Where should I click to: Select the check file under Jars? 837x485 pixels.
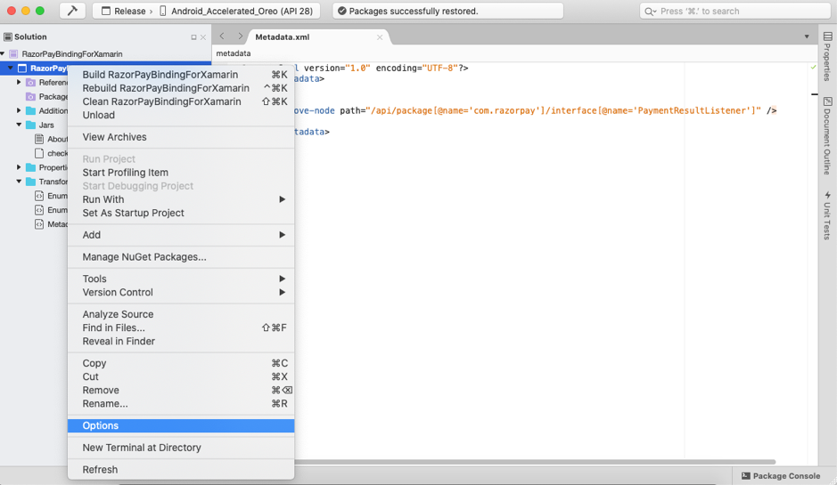51,153
